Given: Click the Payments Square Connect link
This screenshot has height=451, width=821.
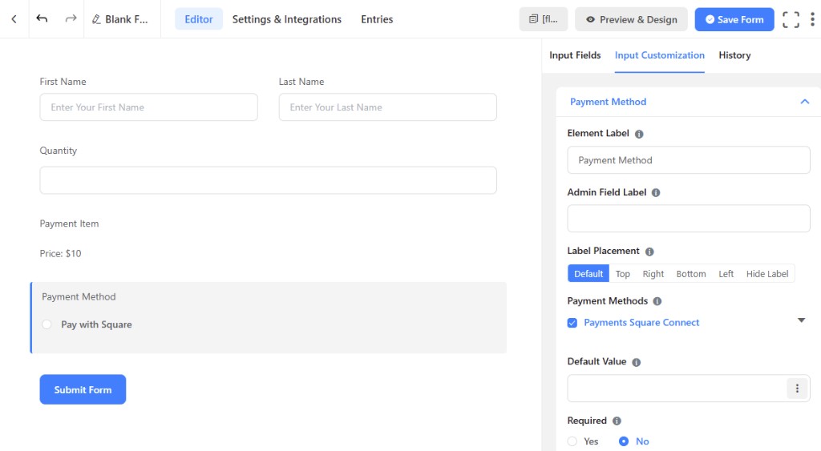Looking at the screenshot, I should click(641, 322).
